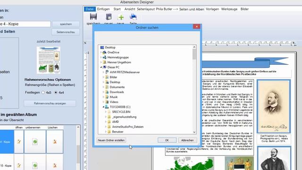Image resolution: width=302 pixels, height=170 pixels.
Task: Click the Löschen icon in the 4 - Kopie row
Action: coord(55,142)
